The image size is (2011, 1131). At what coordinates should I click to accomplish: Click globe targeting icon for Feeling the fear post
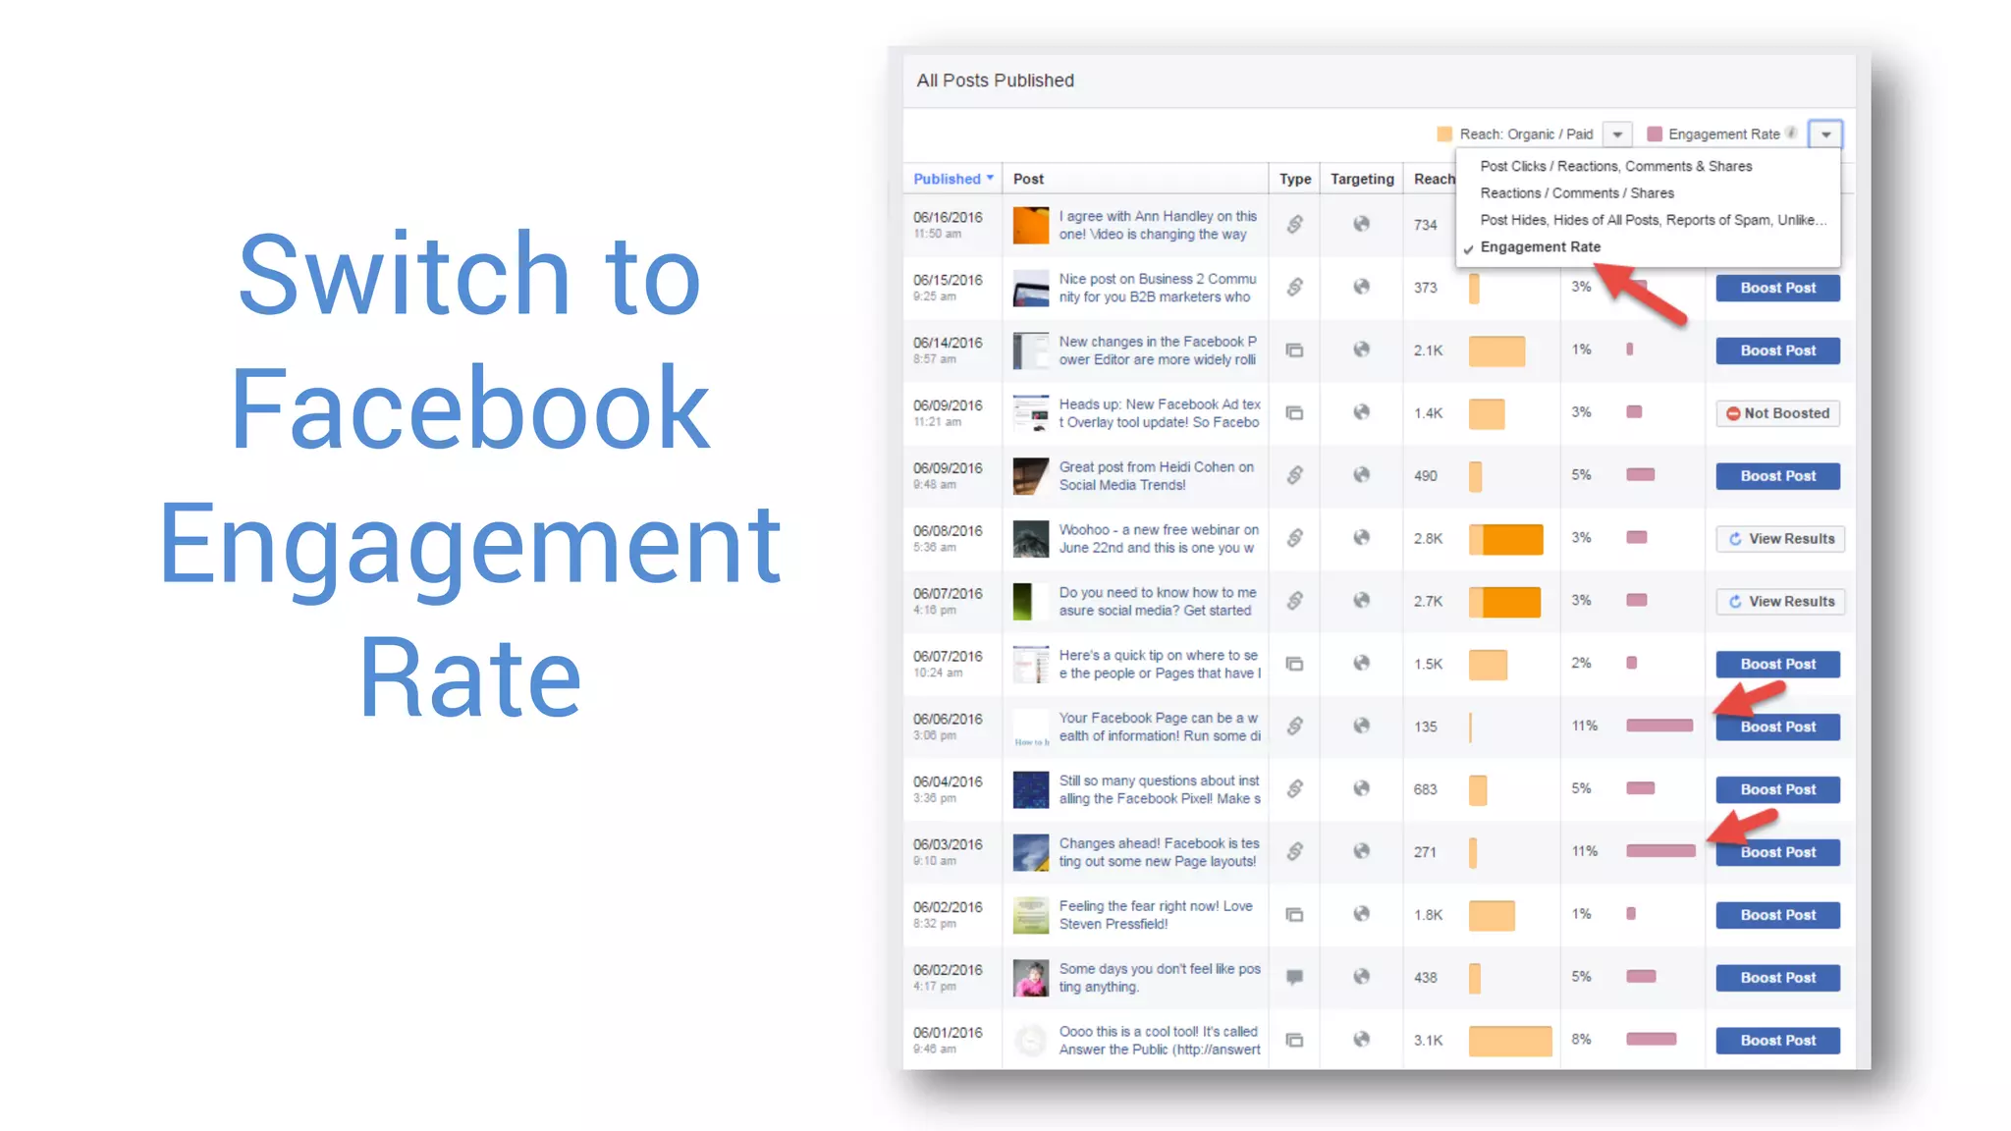tap(1361, 914)
